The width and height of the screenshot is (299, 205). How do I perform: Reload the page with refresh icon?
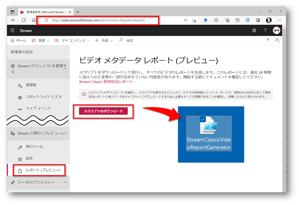click(x=24, y=20)
